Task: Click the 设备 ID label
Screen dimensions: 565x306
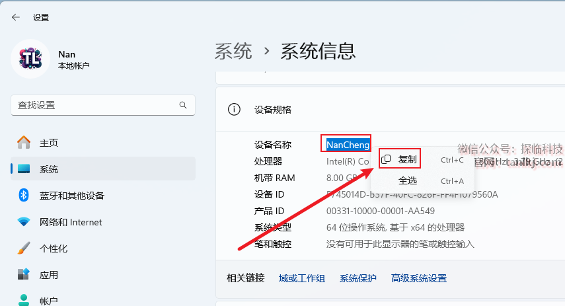Action: pos(269,194)
